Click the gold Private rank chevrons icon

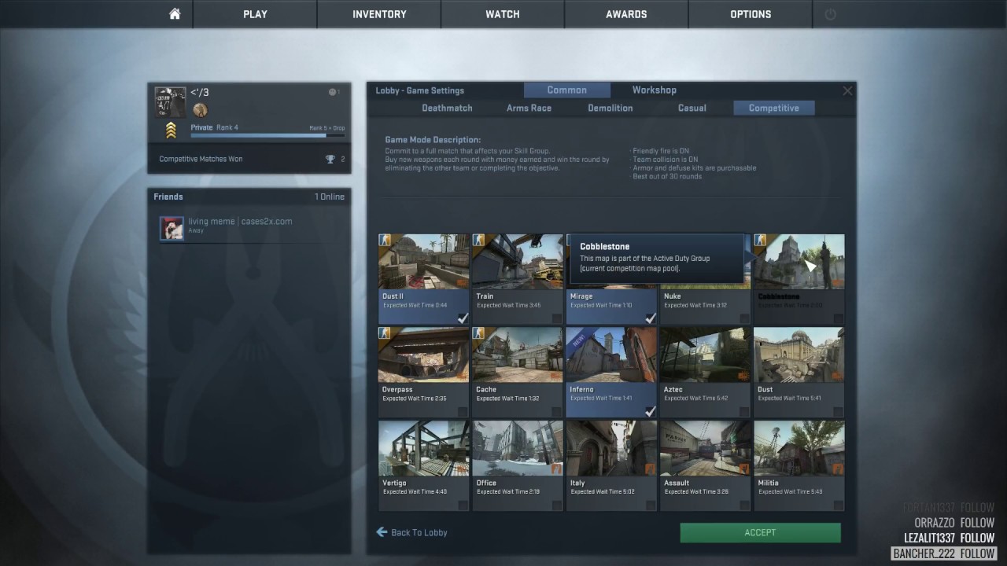[171, 131]
